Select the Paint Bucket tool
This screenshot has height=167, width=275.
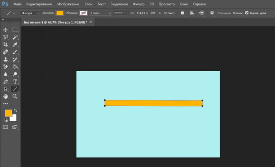point(15,67)
